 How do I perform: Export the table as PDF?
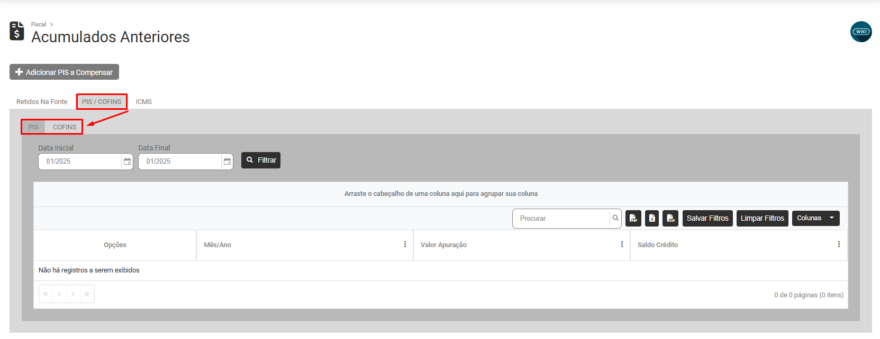(x=633, y=219)
